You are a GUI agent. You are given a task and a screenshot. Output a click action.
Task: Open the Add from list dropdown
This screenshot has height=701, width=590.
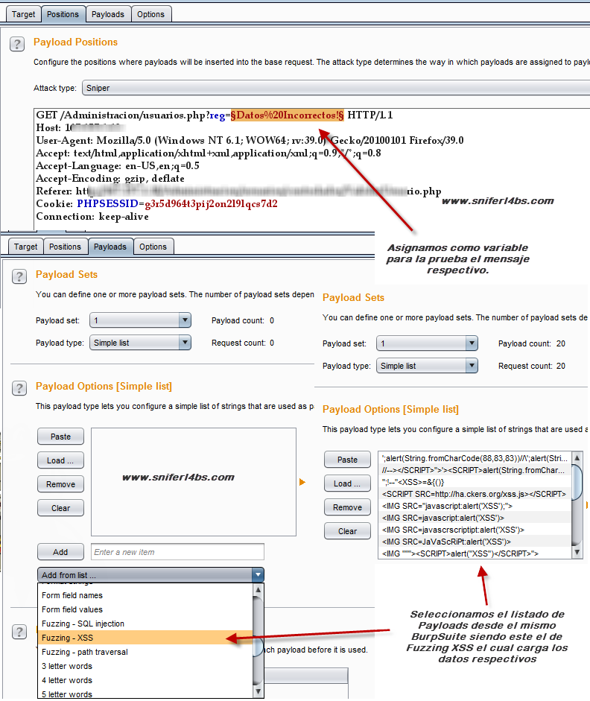click(150, 575)
